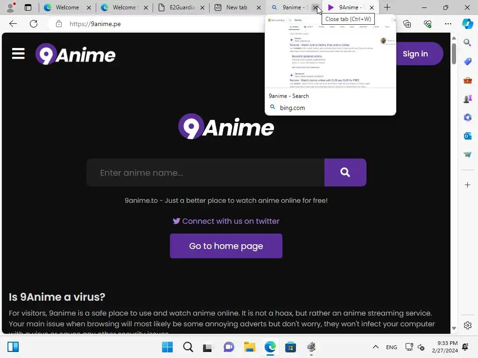Click the scrollbar down arrow
The height and width of the screenshot is (358, 478).
(454, 328)
